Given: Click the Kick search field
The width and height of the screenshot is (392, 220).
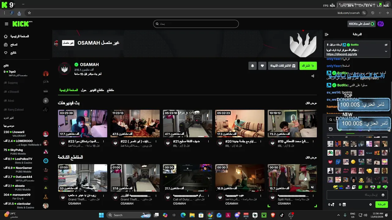Looking at the screenshot, I should tap(196, 24).
